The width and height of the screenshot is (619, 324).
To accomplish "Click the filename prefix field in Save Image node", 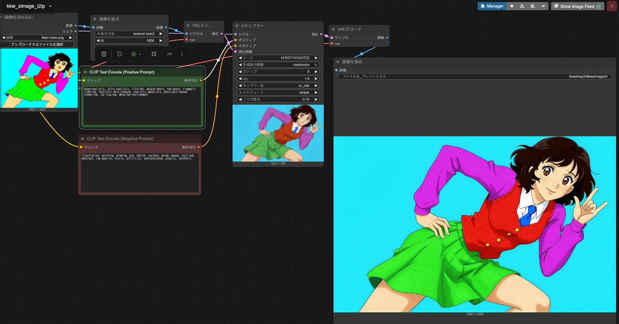I will click(x=475, y=76).
